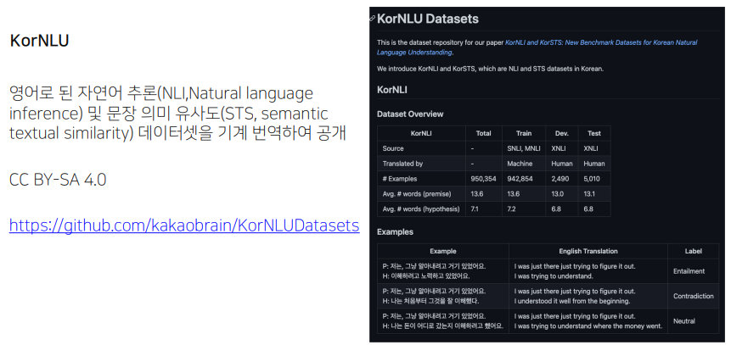The image size is (731, 345).
Task: Click the Examples section heading
Action: (396, 231)
